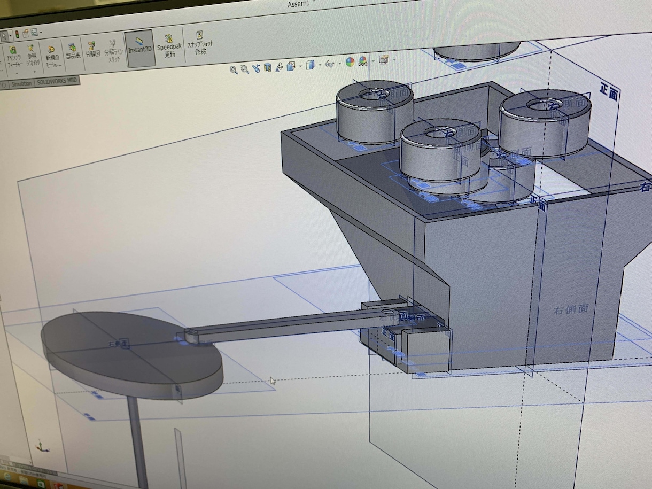Image resolution: width=652 pixels, height=489 pixels.
Task: Click the coordinate triad in viewport corner
Action: point(43,446)
